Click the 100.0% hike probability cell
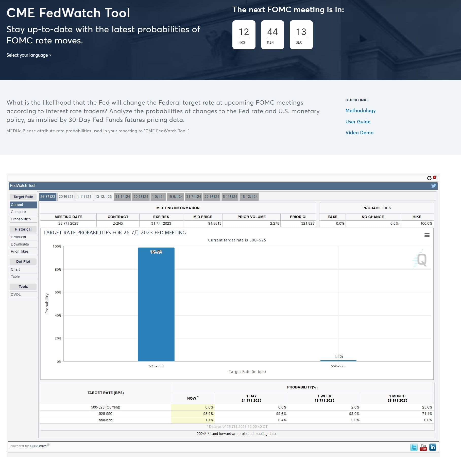 pos(417,223)
